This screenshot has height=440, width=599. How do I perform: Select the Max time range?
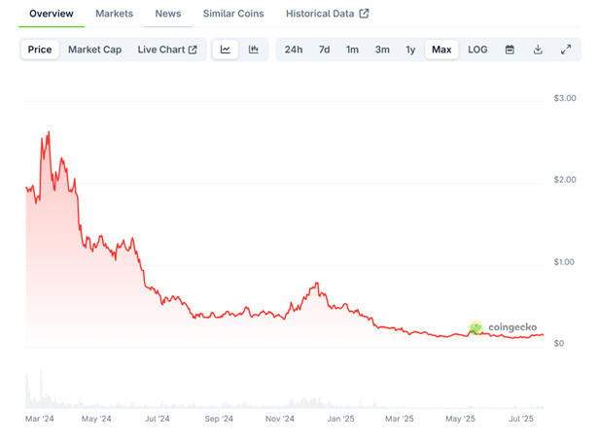point(441,50)
